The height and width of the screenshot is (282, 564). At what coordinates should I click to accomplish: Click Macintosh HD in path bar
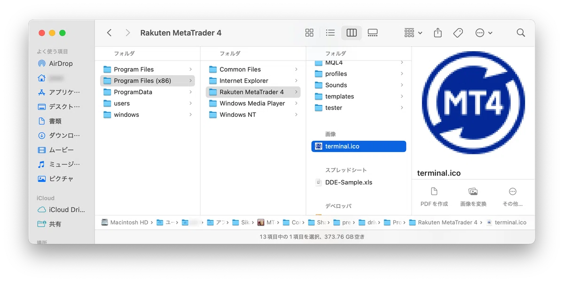(125, 222)
